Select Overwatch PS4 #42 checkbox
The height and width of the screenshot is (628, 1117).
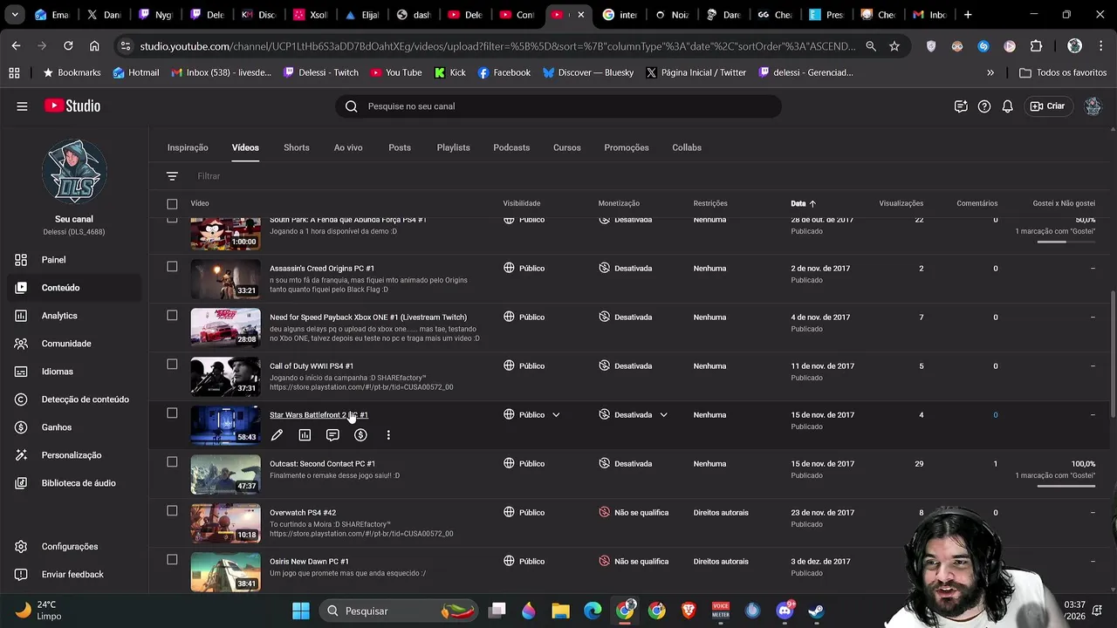point(172,511)
